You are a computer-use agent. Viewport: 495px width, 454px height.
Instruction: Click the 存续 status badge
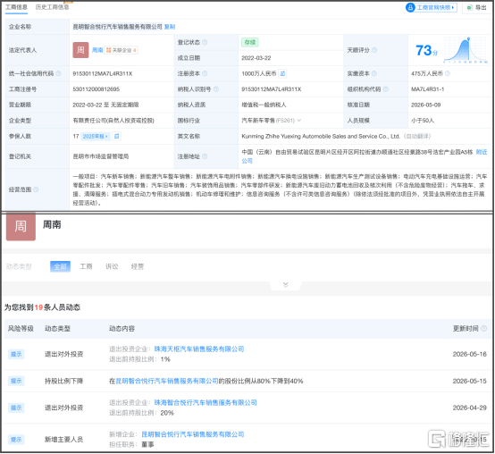click(250, 42)
